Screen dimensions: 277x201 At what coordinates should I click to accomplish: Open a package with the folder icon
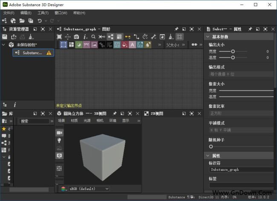[22, 21]
